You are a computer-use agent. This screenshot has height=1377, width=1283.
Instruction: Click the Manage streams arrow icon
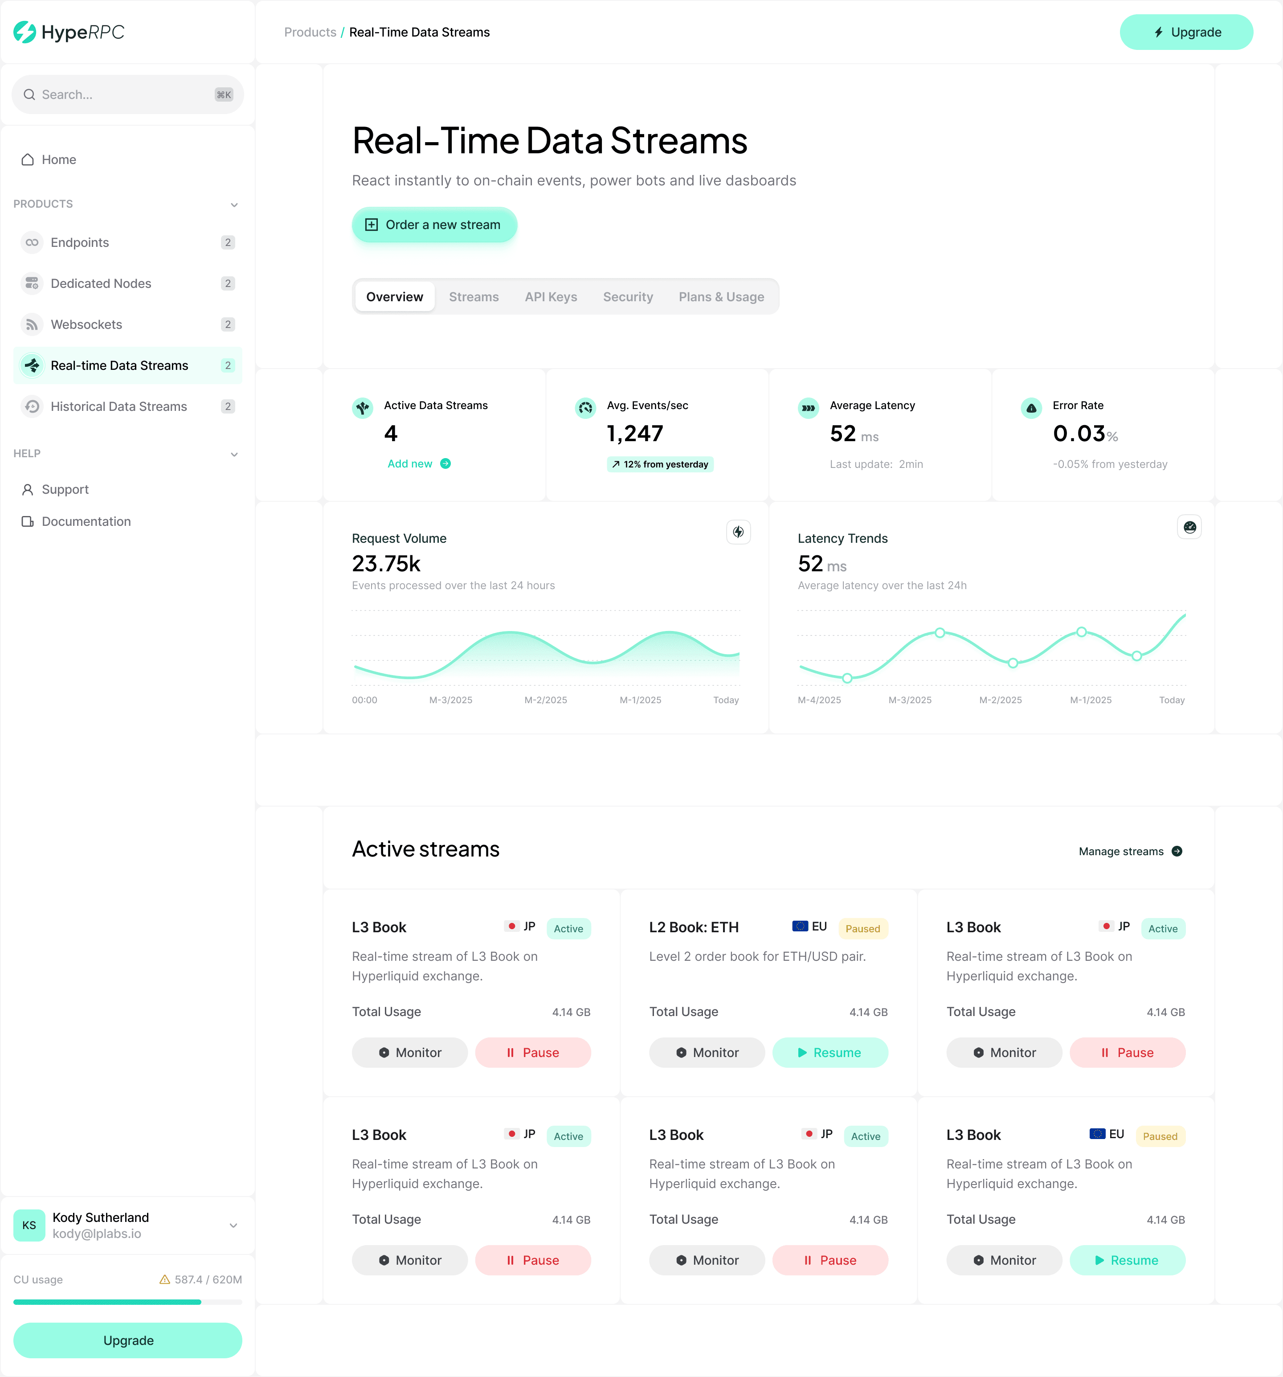coord(1177,851)
